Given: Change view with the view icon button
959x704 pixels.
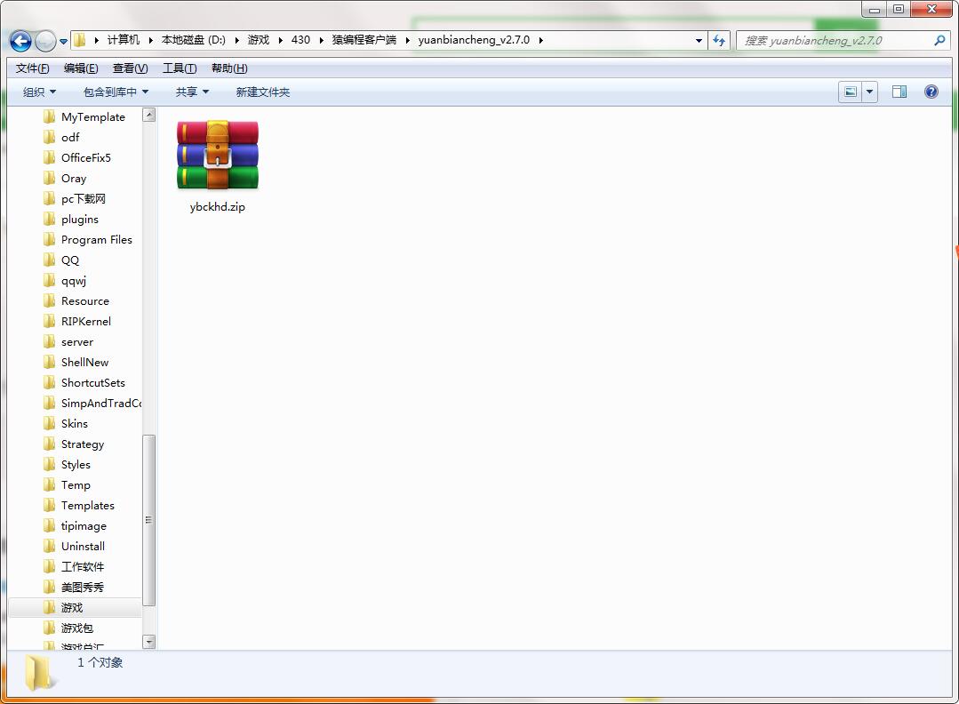Looking at the screenshot, I should [851, 92].
